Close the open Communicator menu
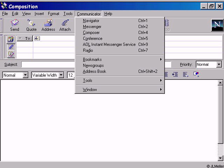 [89, 14]
